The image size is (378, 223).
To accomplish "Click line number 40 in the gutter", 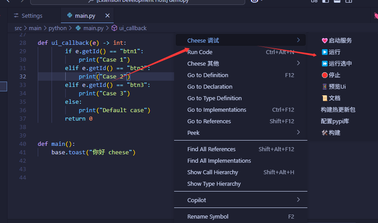I will 23,144.
